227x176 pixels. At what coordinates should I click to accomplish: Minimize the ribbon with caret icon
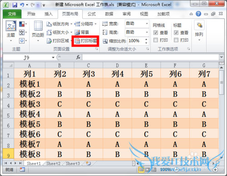click(191, 14)
